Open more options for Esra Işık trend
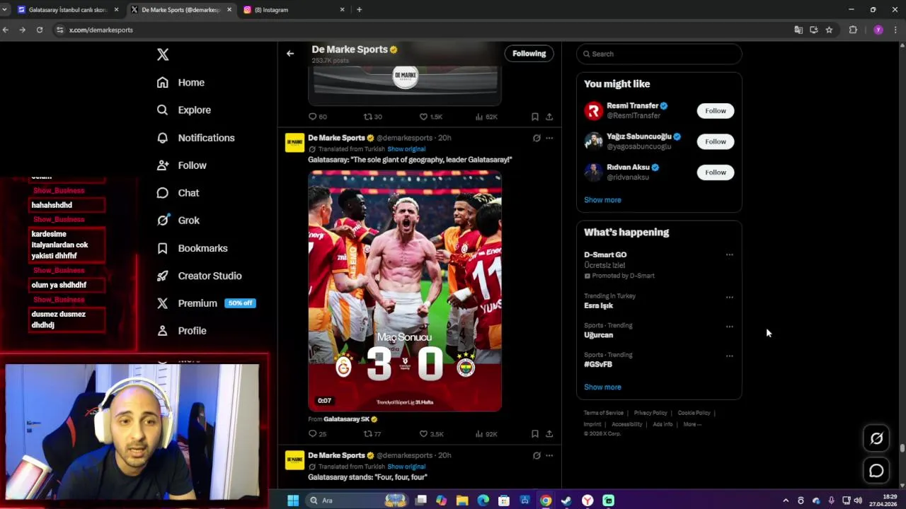This screenshot has width=906, height=509. coord(729,298)
